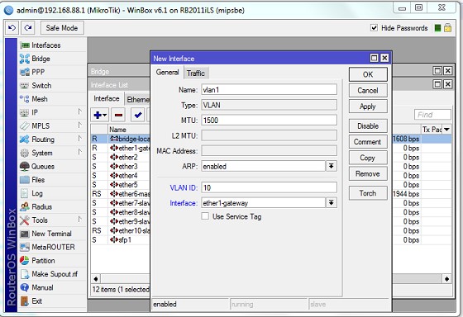Select the Interface tab in Interface List

tap(107, 98)
